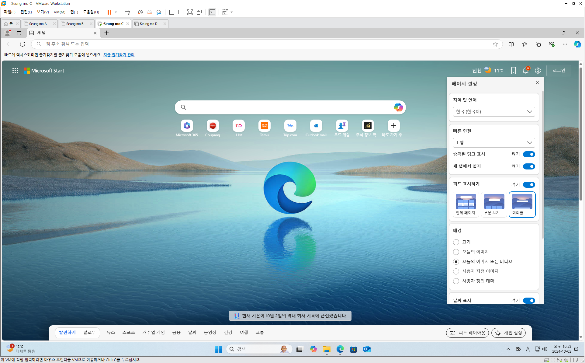The height and width of the screenshot is (363, 585).
Task: Choose the 전체 페이지 feed layout thumbnail
Action: [466, 204]
